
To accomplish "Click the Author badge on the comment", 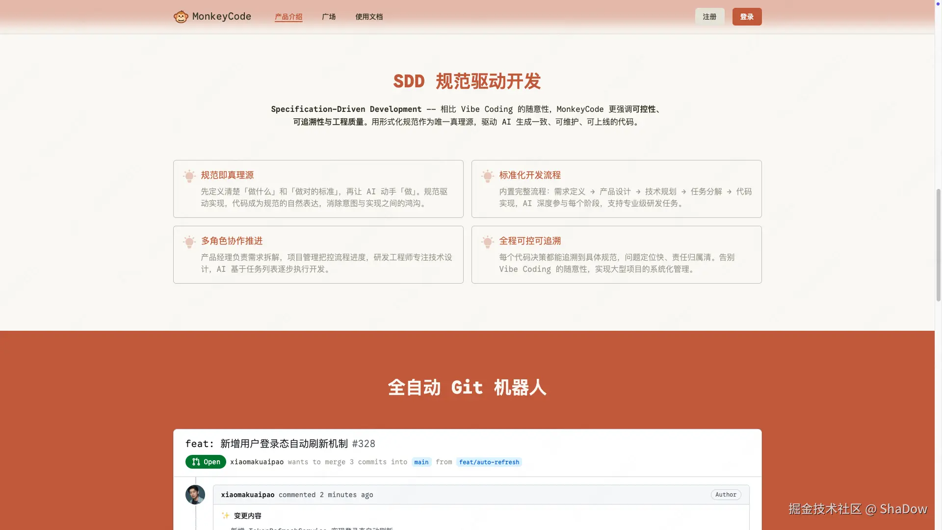I will click(726, 495).
